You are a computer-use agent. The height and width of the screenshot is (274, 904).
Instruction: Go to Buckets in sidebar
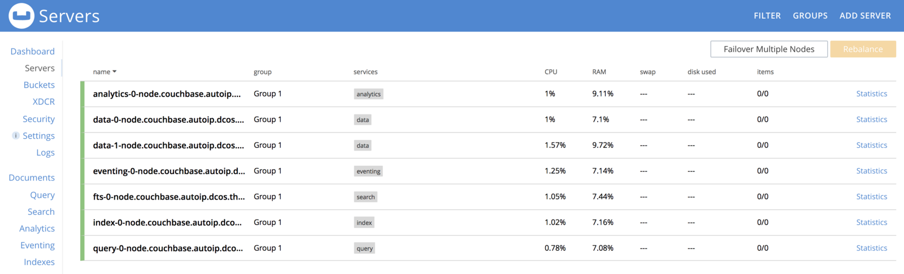point(39,85)
